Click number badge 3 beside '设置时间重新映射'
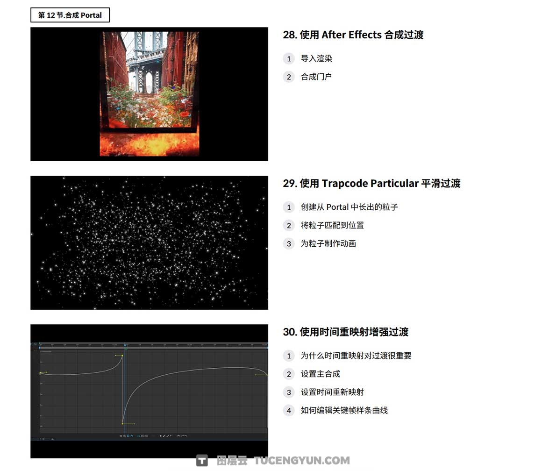542x471 pixels. tap(289, 392)
